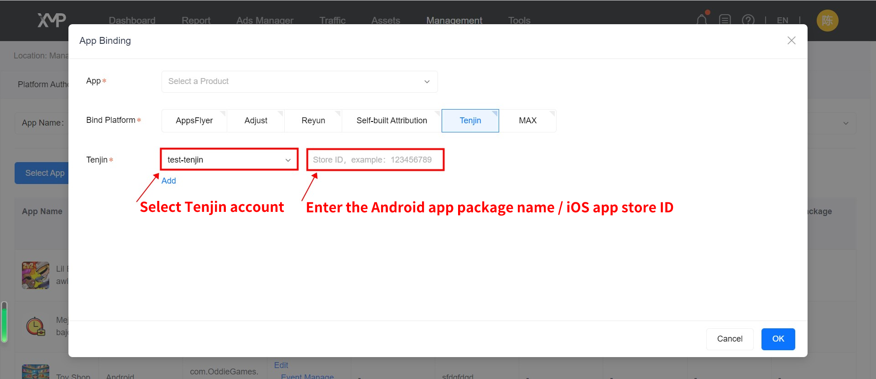Open the background page filter dropdown chevron
The width and height of the screenshot is (876, 379).
tap(845, 123)
